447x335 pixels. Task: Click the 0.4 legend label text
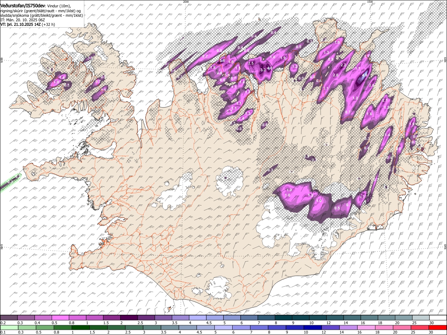(x=37, y=323)
